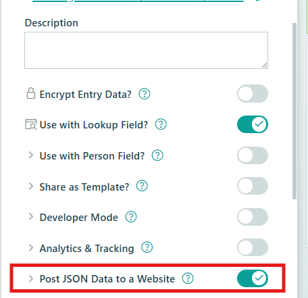Open help for Analytics & Tracking
Screen dimensions: 308x298
(x=147, y=247)
